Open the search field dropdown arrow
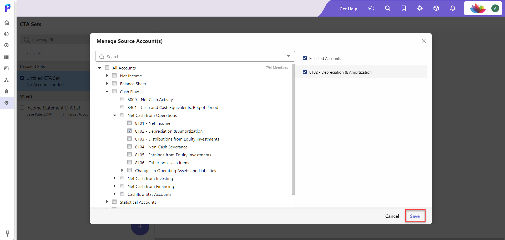 click(289, 56)
